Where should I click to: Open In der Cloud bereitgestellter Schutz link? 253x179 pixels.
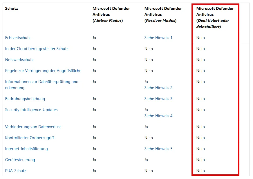(37, 49)
